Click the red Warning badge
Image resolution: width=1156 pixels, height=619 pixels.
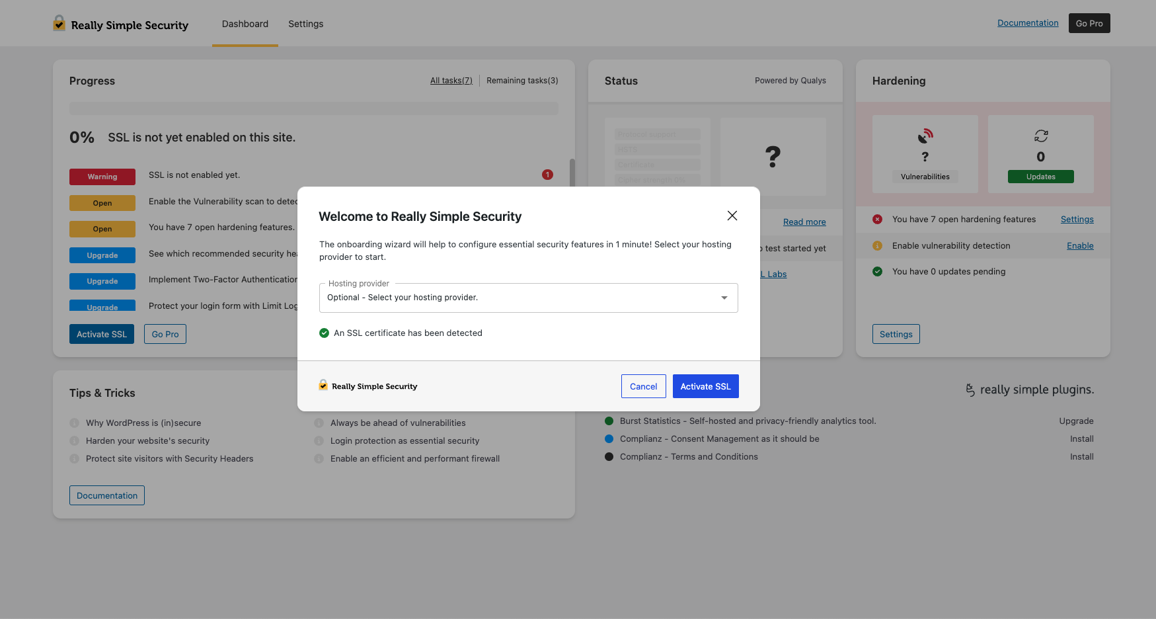coord(102,177)
